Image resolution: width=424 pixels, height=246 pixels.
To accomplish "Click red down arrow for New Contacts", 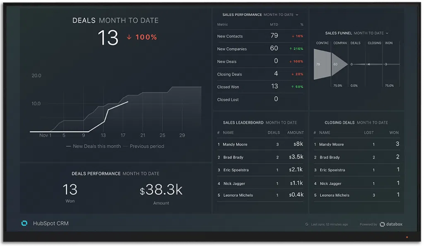I will point(293,36).
